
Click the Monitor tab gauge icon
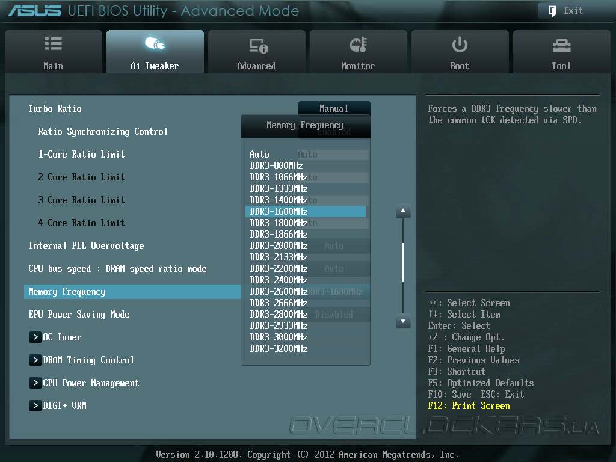(359, 45)
